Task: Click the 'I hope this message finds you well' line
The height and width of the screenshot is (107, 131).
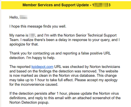Action: click(38, 26)
